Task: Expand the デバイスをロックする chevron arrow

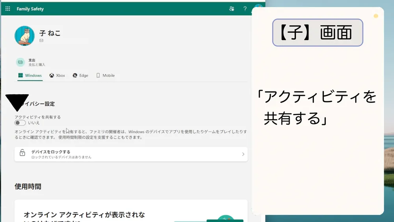Action: click(x=243, y=154)
